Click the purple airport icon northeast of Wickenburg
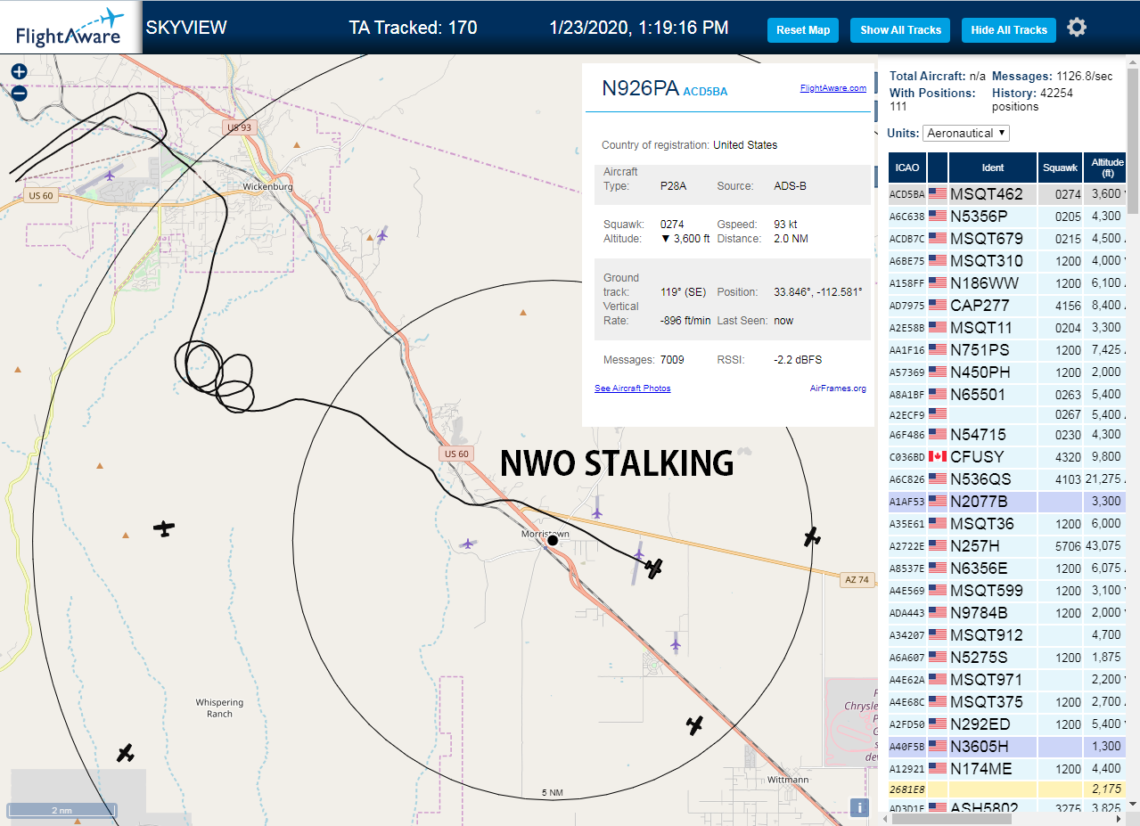This screenshot has height=826, width=1140. tap(382, 234)
